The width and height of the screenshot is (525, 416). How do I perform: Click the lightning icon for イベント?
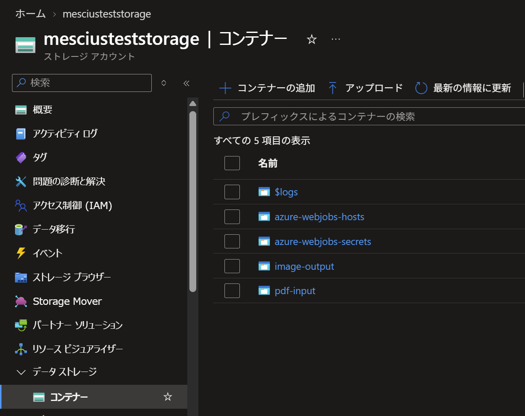click(21, 254)
